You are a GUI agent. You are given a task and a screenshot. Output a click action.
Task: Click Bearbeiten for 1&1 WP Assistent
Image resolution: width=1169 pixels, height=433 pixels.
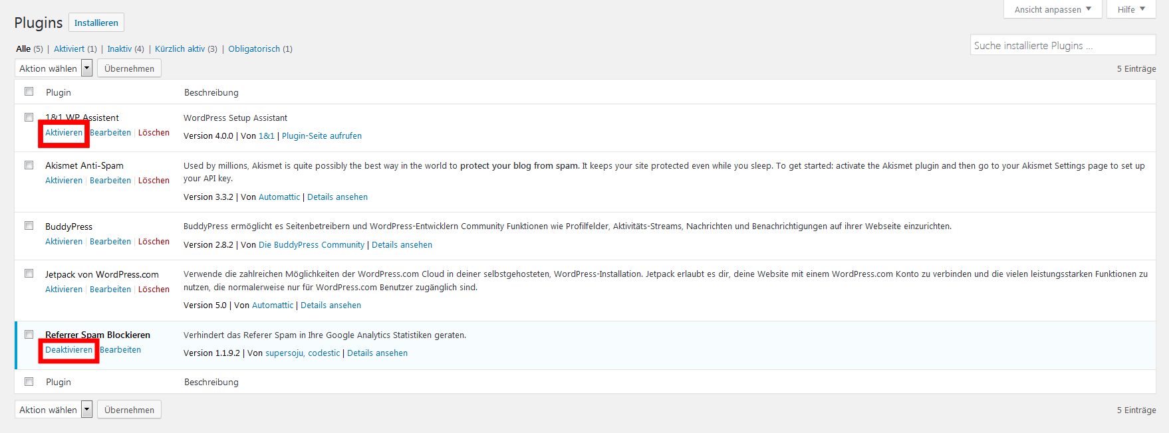[110, 133]
